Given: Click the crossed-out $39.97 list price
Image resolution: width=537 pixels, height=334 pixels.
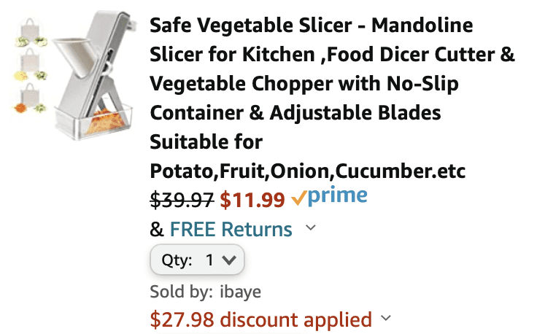Looking at the screenshot, I should point(182,201).
